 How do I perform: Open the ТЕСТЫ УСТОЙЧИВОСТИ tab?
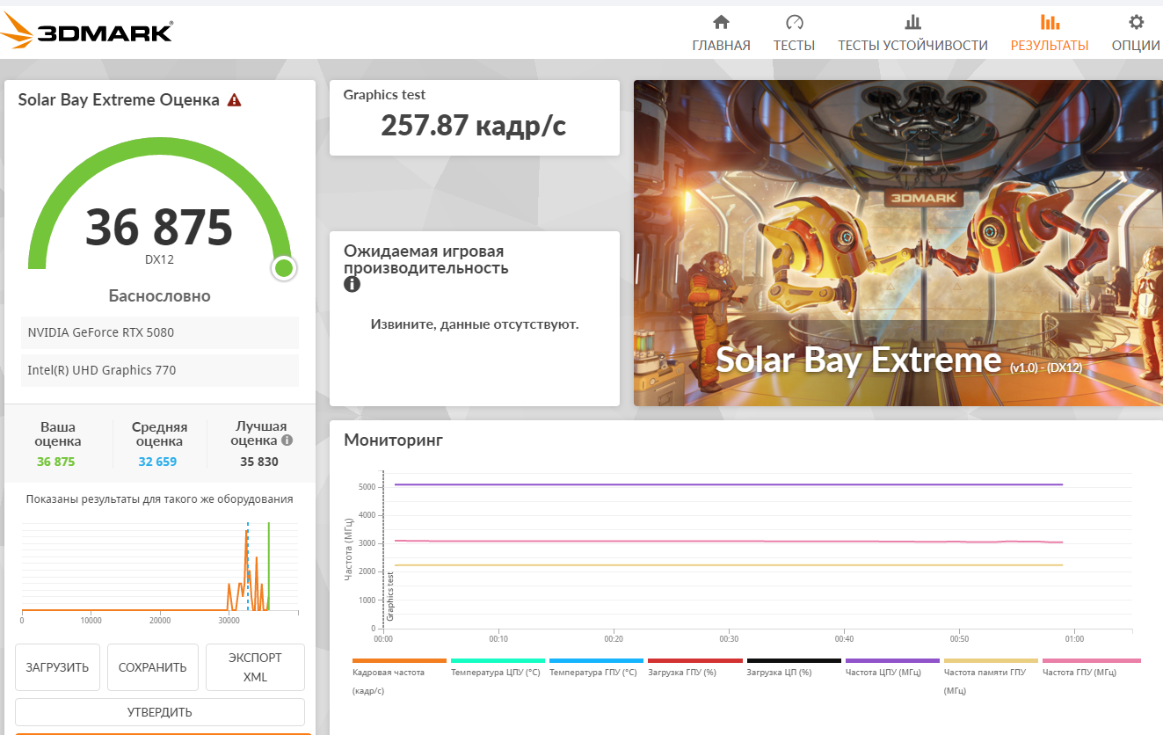pyautogui.click(x=912, y=34)
